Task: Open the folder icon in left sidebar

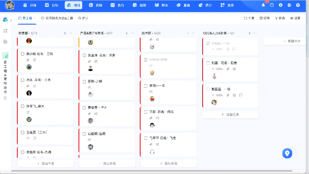Action: pyautogui.click(x=5, y=41)
